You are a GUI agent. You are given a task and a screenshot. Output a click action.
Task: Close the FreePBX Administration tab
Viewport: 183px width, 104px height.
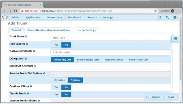pyautogui.click(x=40, y=5)
